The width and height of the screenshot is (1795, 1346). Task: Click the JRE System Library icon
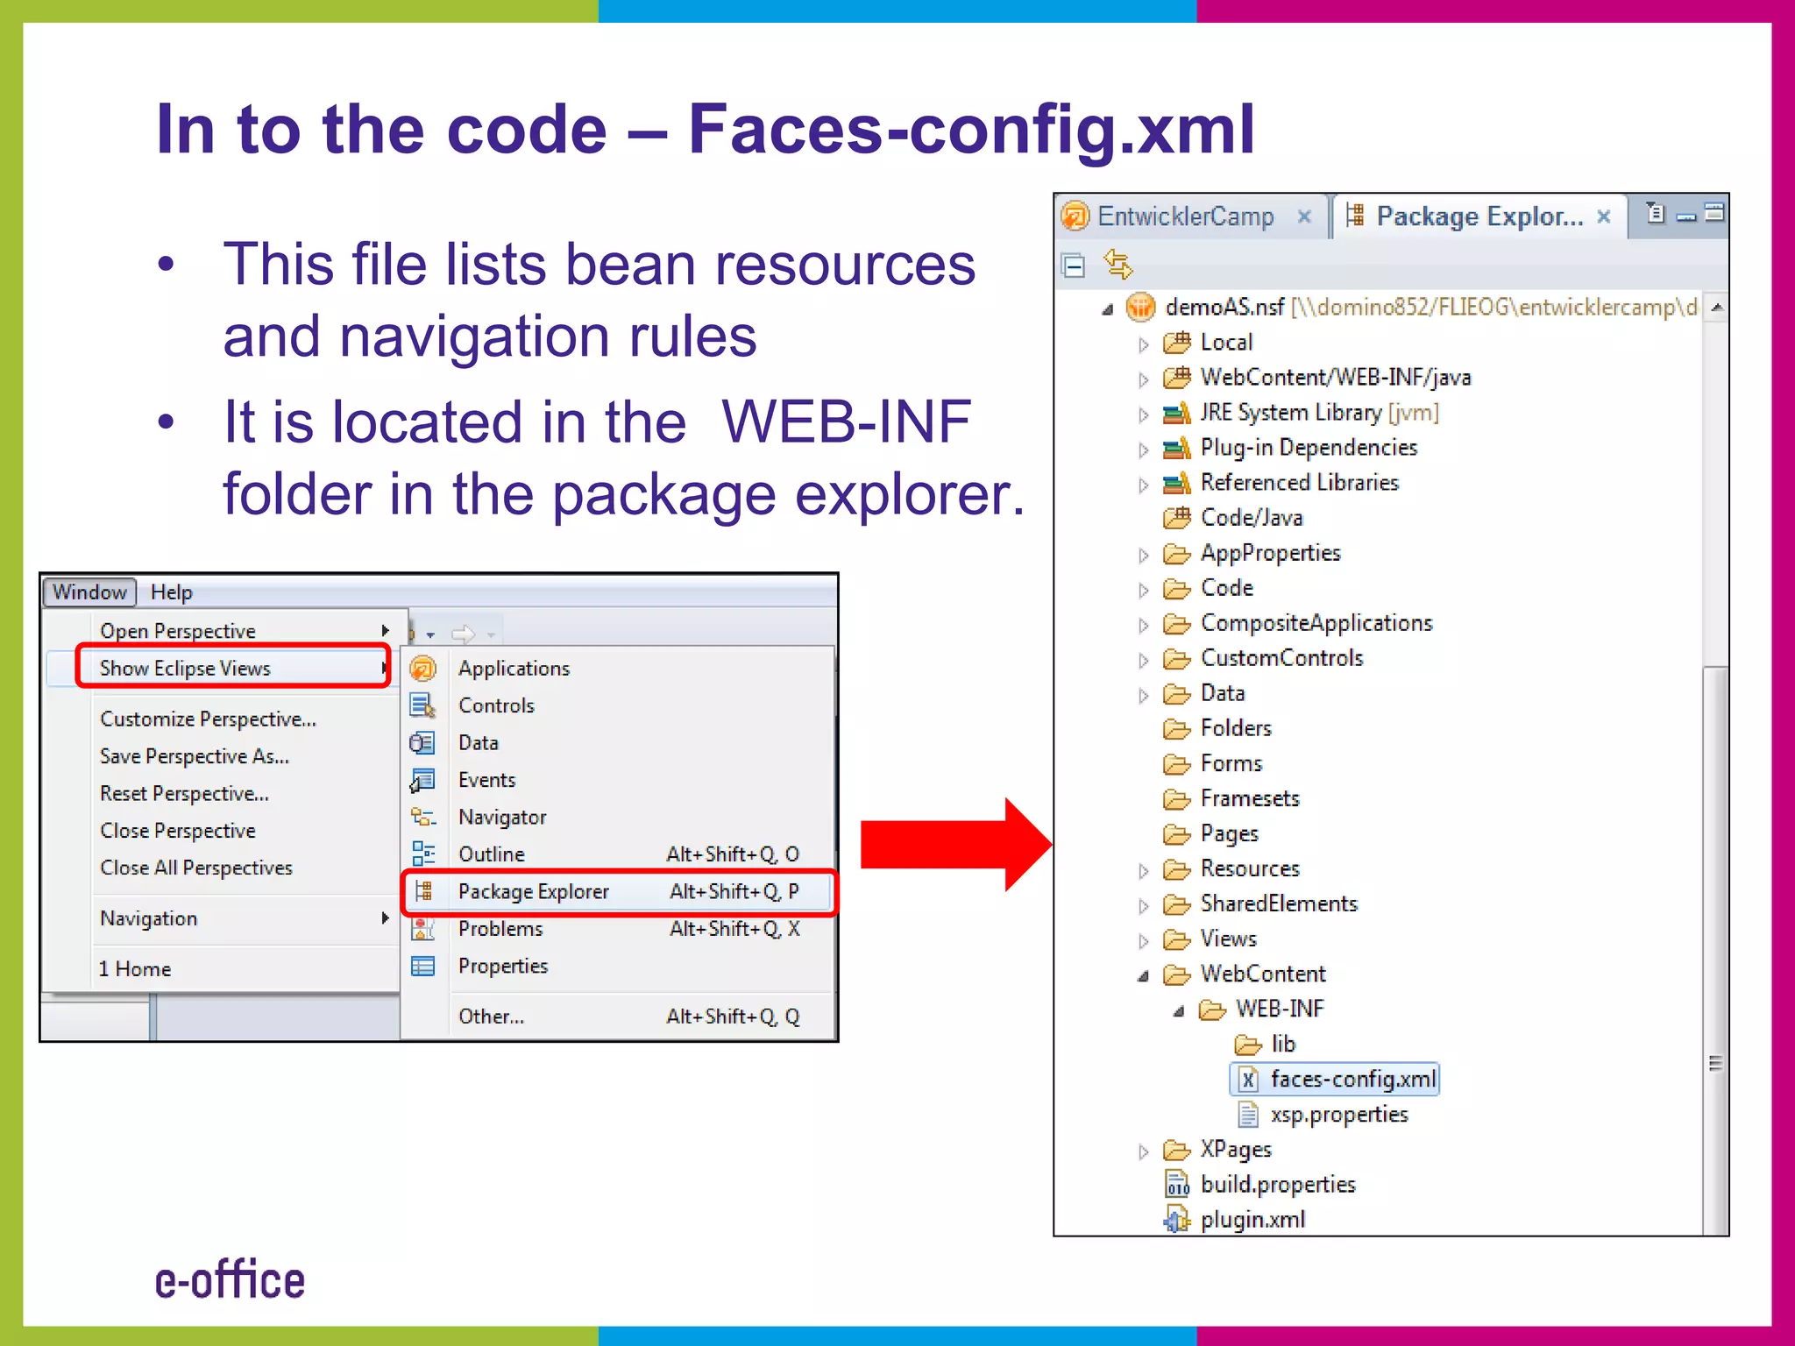coord(1177,413)
